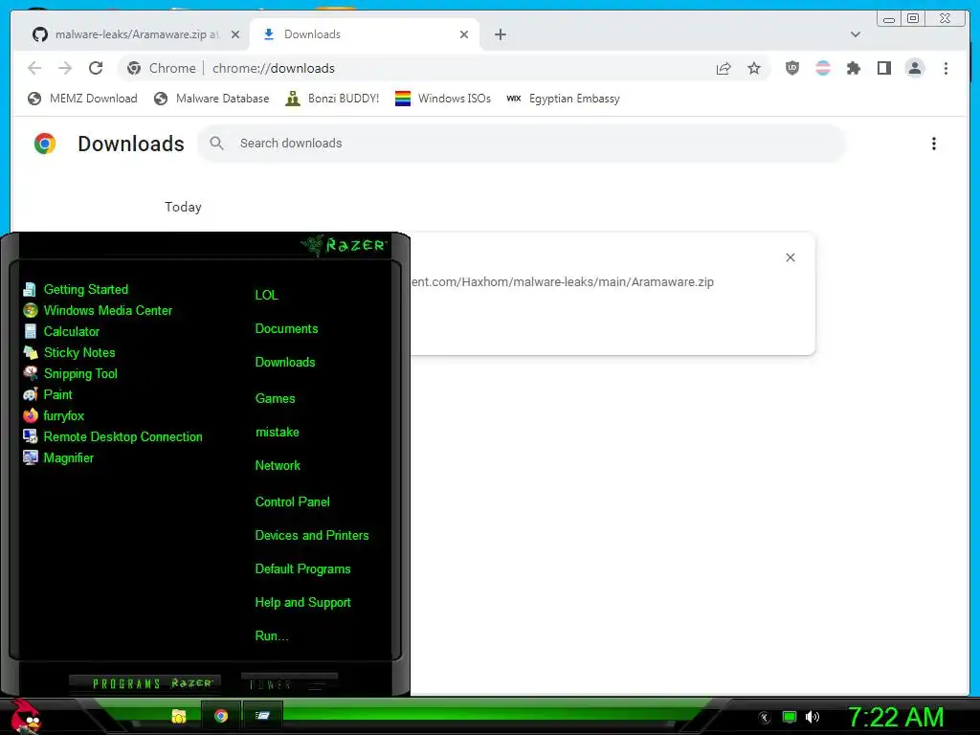Open the Chrome profile avatar
Screen dimensions: 980x735
click(x=914, y=68)
